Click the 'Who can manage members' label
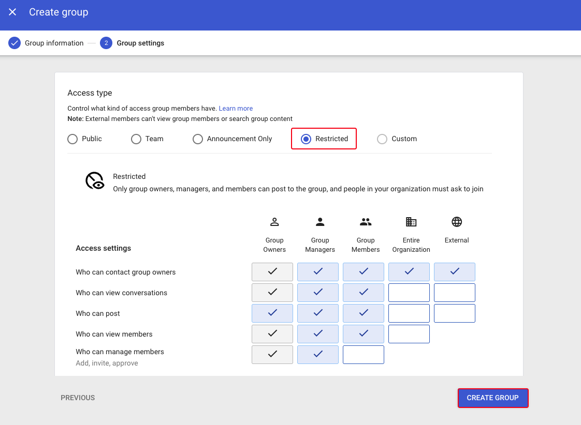This screenshot has height=425, width=581. click(x=120, y=352)
